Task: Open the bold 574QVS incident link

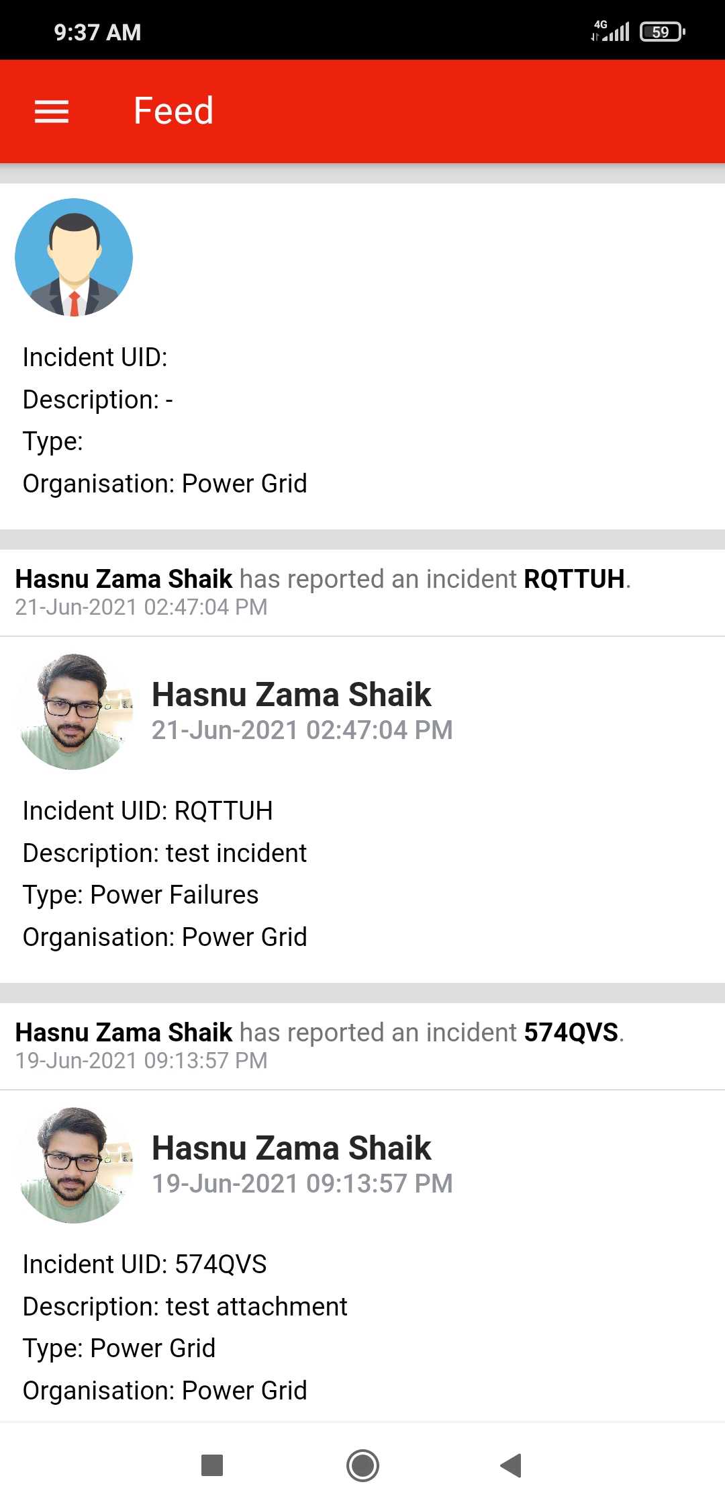Action: (x=571, y=1033)
